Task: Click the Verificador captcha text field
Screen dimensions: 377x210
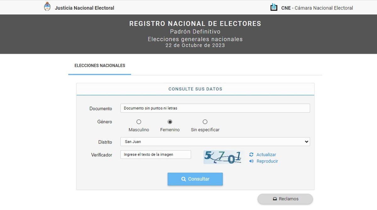Action: (x=156, y=155)
